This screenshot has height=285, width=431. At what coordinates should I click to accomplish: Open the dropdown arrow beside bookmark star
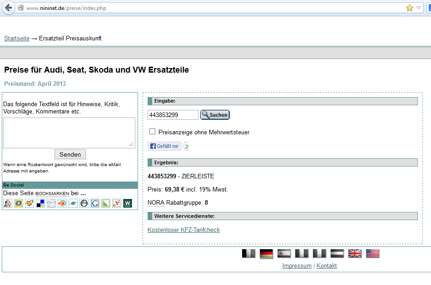[418, 8]
